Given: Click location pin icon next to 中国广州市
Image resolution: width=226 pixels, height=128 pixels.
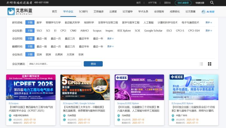Looking at the screenshot, I should pyautogui.click(x=173, y=115).
